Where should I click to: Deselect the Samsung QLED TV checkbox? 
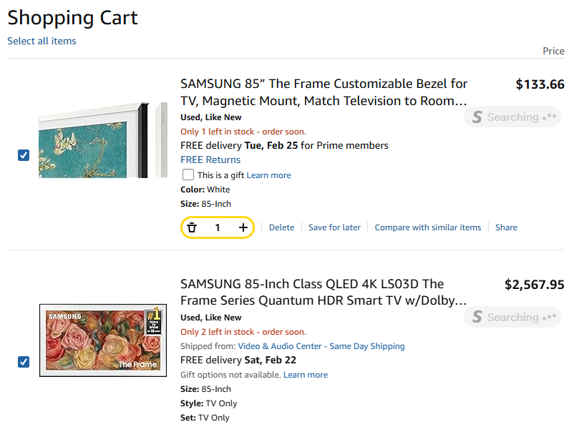point(24,362)
